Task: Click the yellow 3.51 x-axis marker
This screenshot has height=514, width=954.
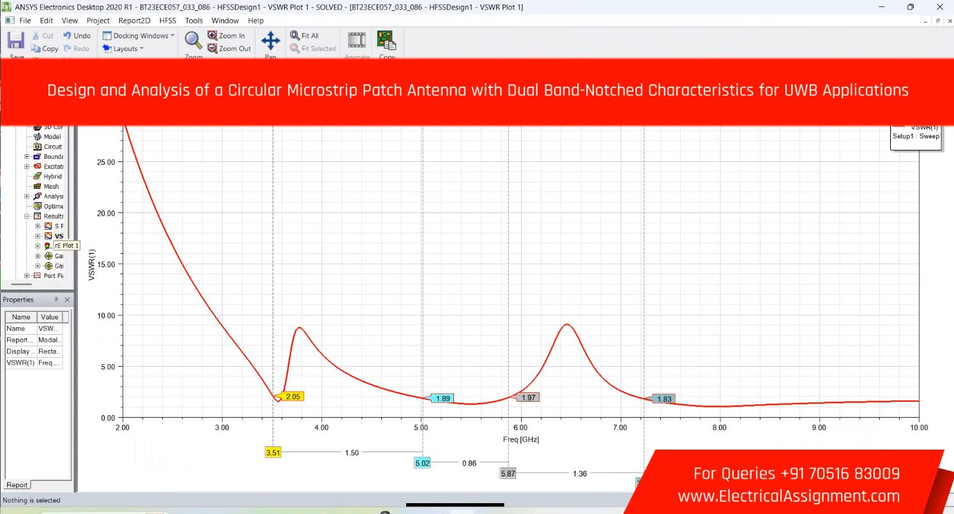Action: point(273,453)
